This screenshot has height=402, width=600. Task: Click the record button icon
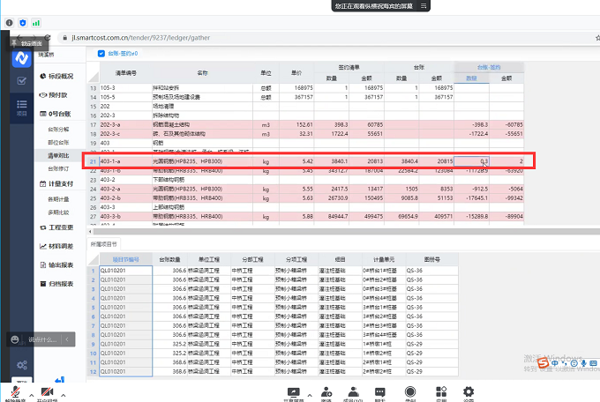409,391
